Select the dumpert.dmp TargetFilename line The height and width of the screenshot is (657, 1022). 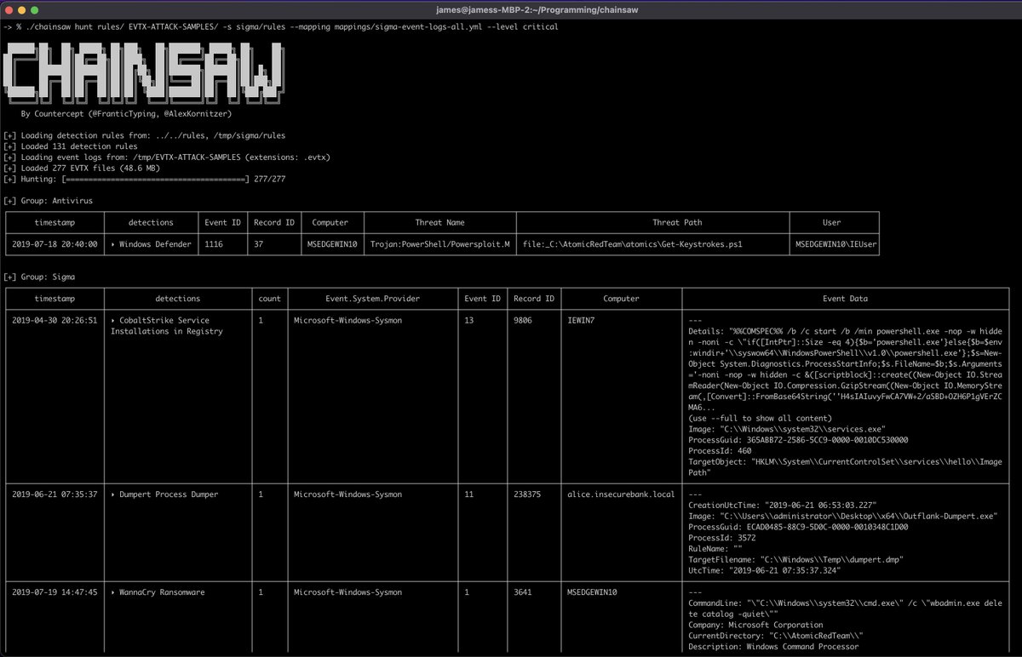coord(795,559)
